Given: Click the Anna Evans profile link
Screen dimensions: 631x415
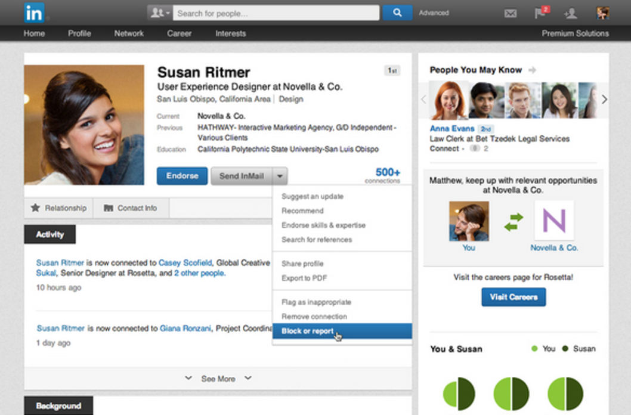Looking at the screenshot, I should (452, 129).
